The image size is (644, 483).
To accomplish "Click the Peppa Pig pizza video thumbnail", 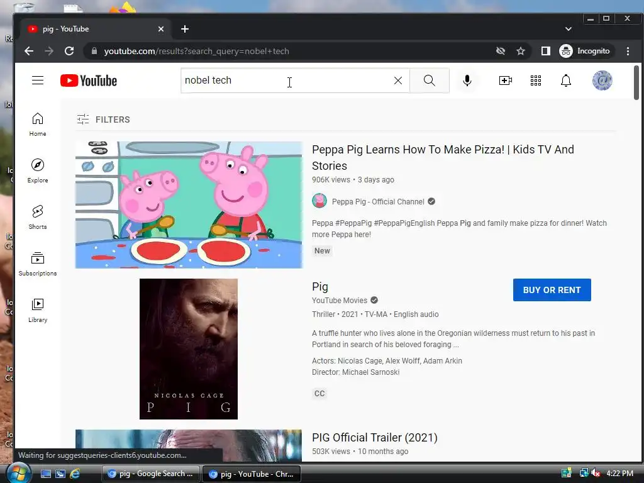I will point(189,205).
